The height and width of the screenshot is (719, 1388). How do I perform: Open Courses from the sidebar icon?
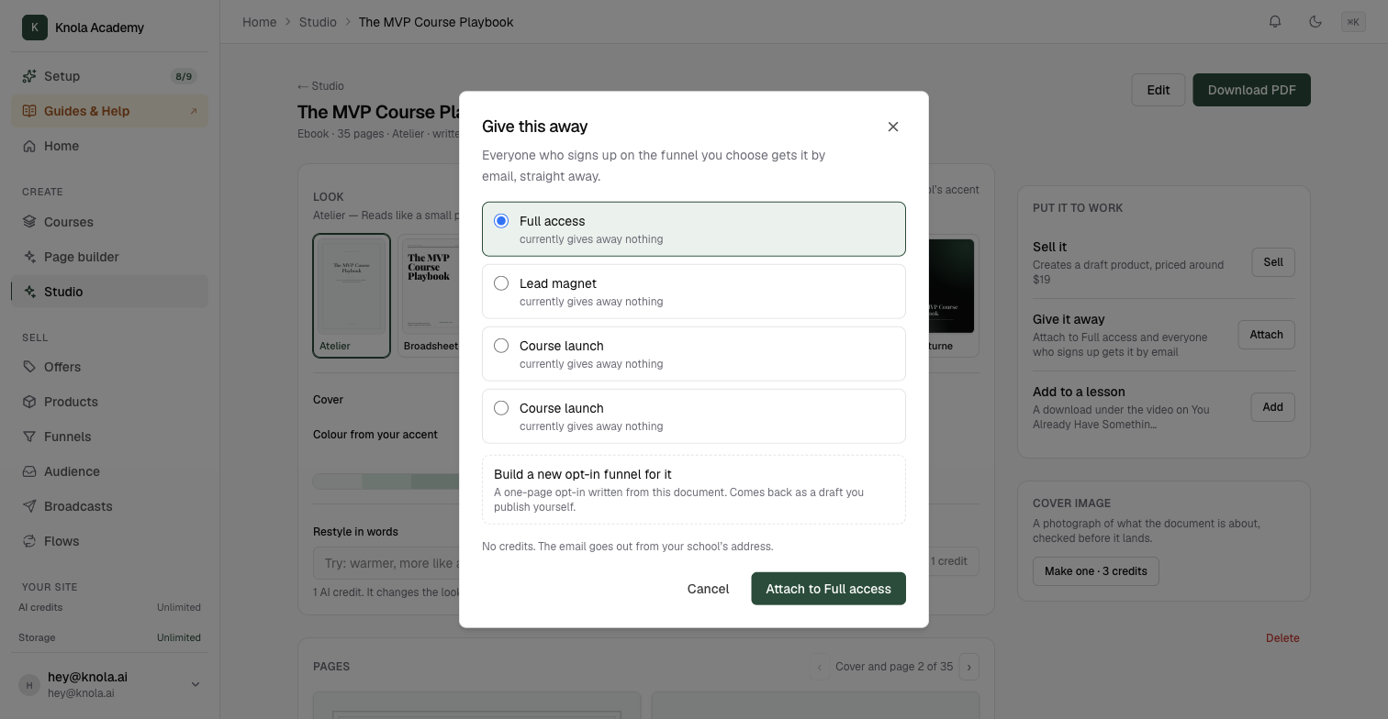[x=29, y=222]
